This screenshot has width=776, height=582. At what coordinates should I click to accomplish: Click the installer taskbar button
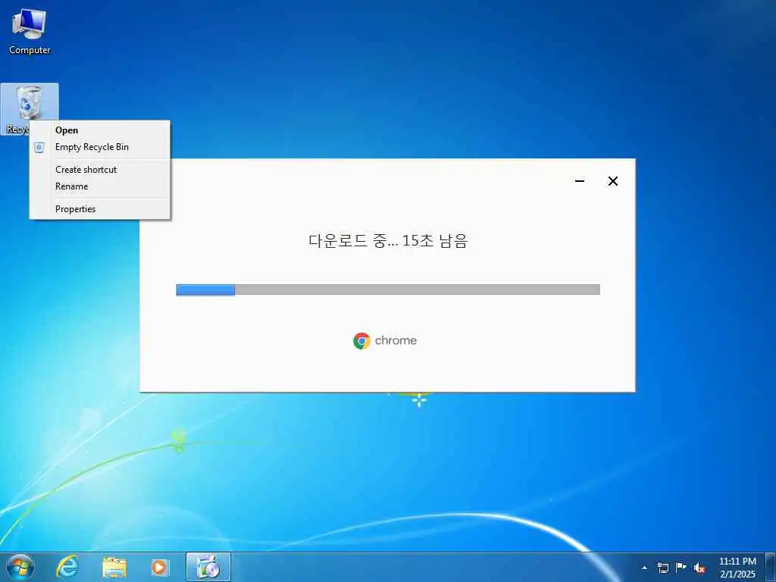(208, 567)
